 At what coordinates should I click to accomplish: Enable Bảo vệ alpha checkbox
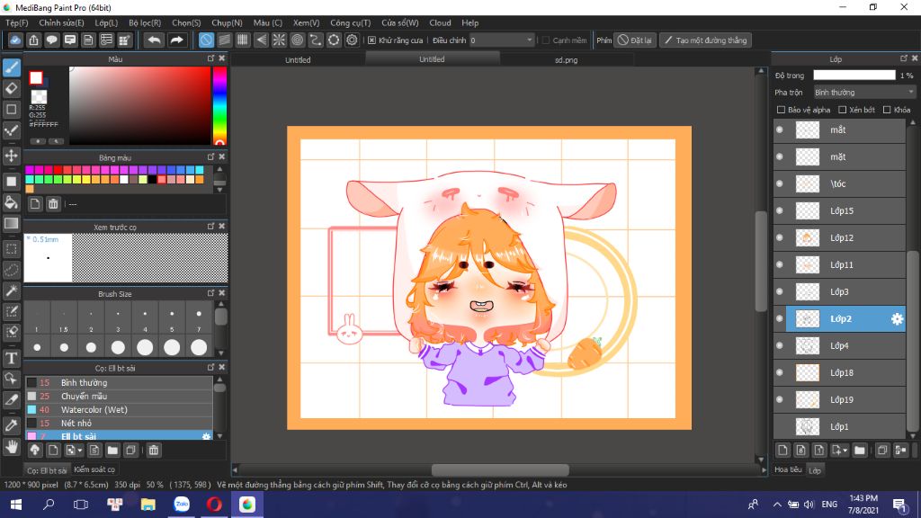781,110
